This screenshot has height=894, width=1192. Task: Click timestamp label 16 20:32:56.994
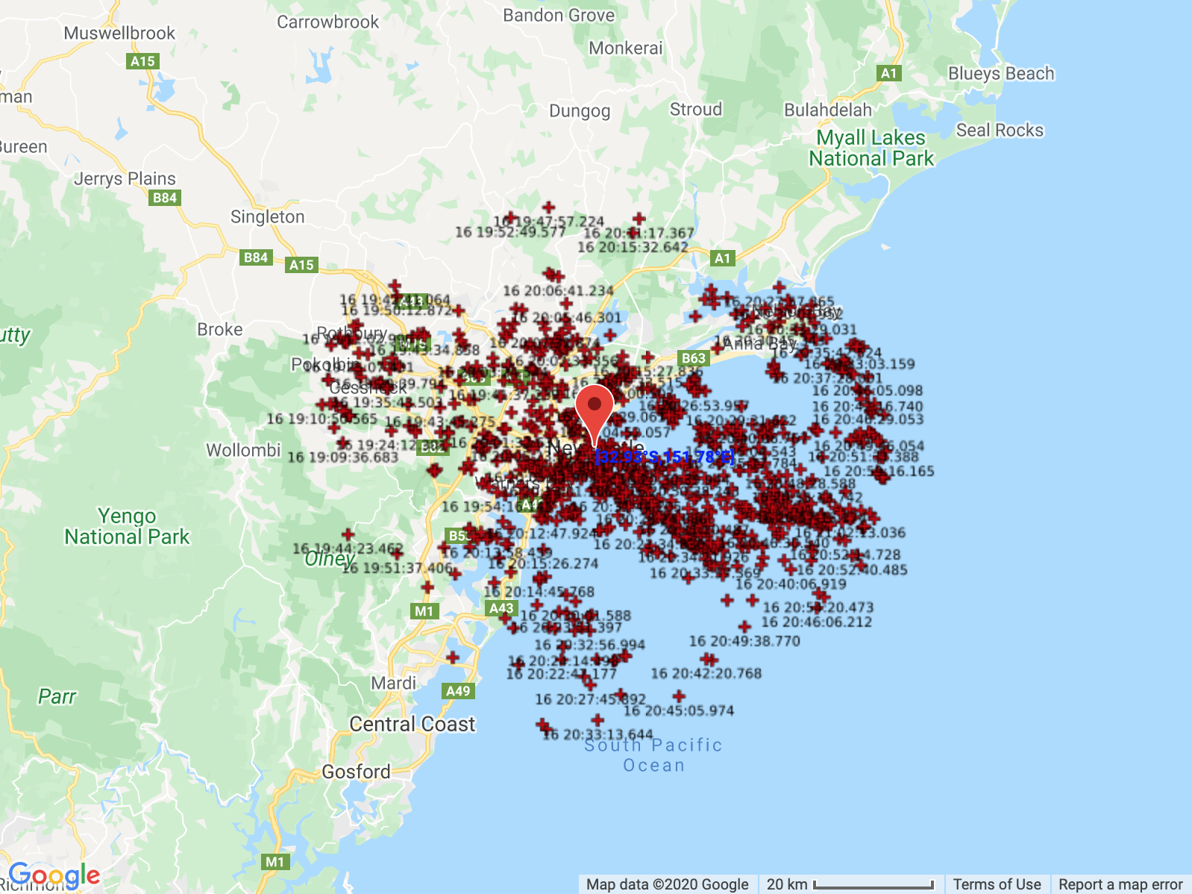(x=590, y=645)
